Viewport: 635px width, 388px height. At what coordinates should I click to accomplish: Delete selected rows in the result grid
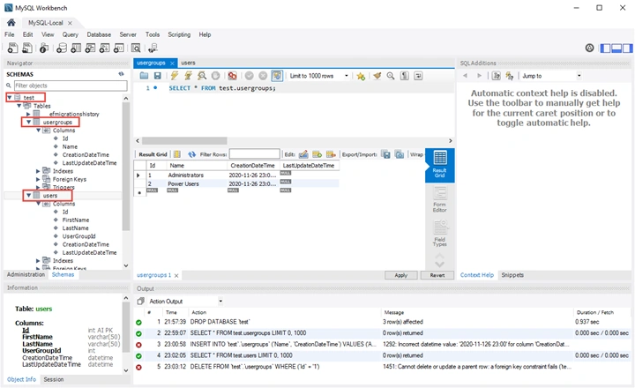331,154
